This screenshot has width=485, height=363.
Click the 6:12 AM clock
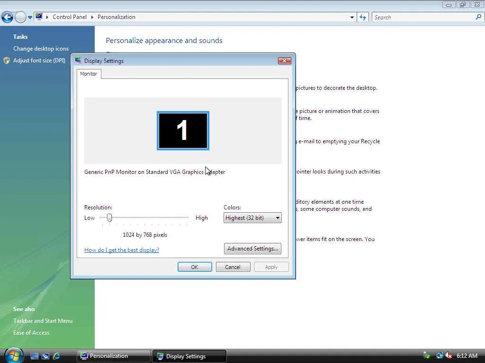467,355
